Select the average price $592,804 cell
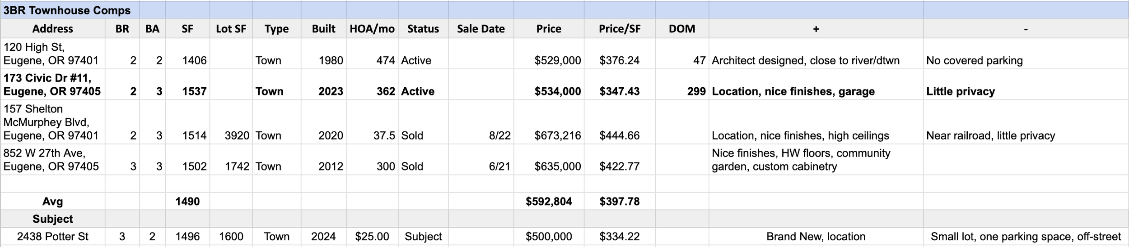Viewport: 1129px width, 247px height. click(549, 202)
